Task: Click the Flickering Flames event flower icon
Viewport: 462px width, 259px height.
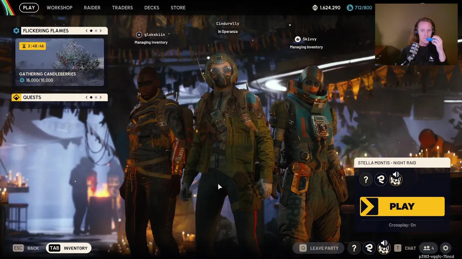Action: pyautogui.click(x=16, y=31)
